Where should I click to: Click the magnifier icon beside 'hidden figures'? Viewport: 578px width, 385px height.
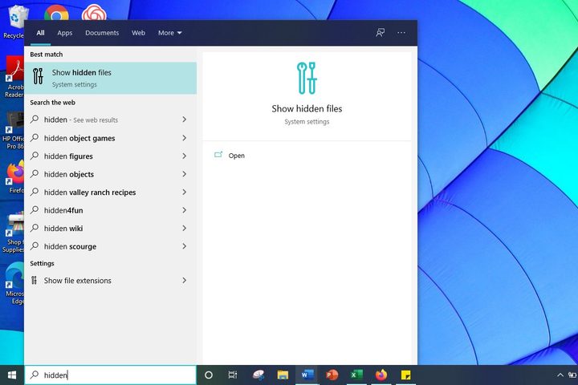tap(35, 156)
